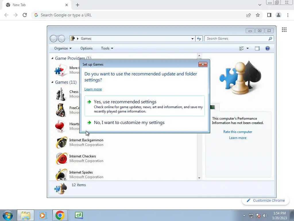
Task: Select the Internet Checkers label
Action: (x=82, y=156)
